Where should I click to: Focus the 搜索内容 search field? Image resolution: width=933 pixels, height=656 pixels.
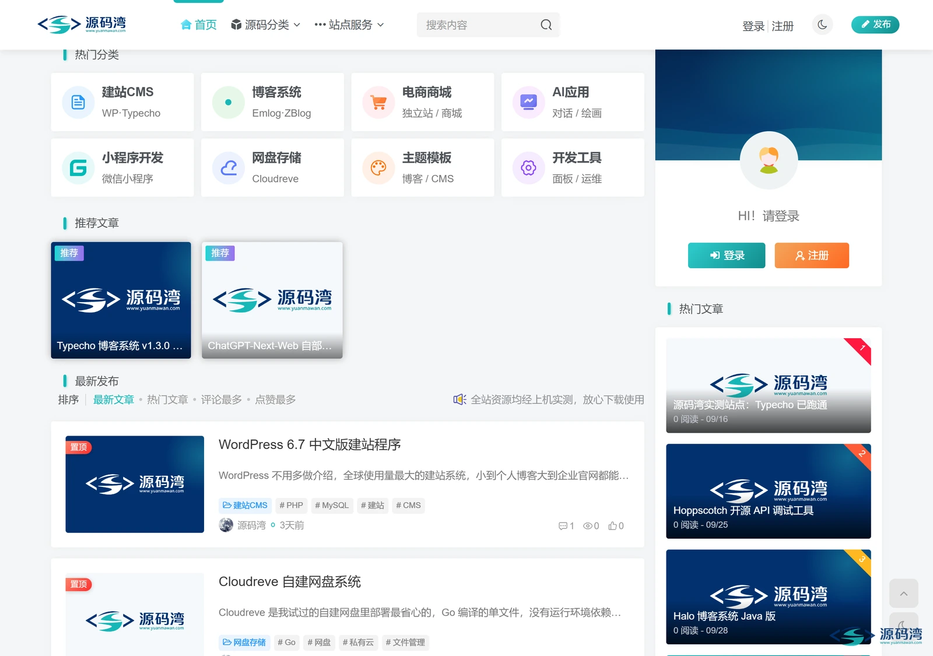point(488,25)
